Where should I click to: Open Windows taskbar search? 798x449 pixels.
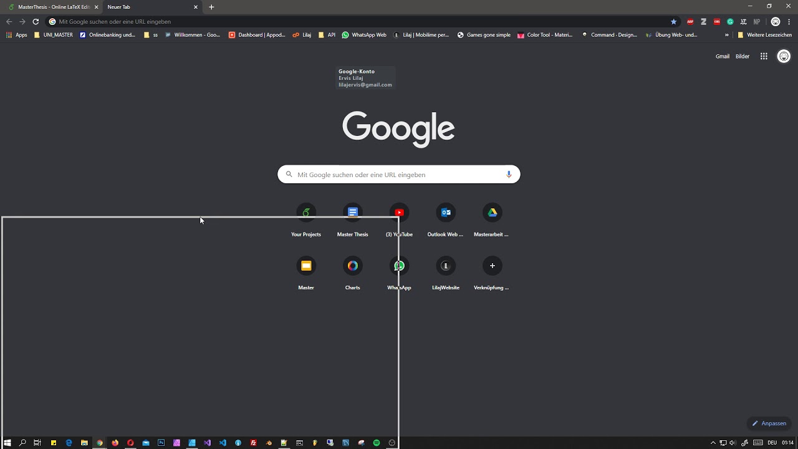pyautogui.click(x=22, y=443)
